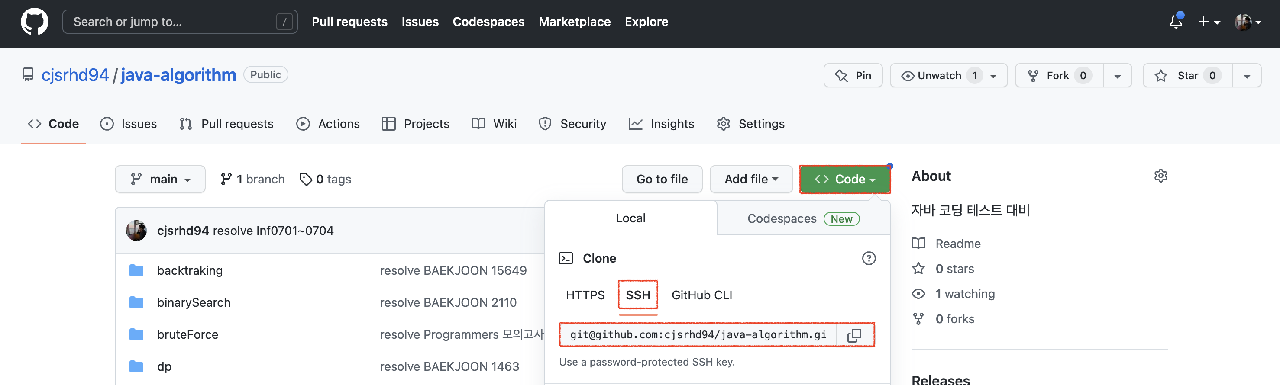Open the repository Settings tab
Screen dimensions: 1280x385
[750, 124]
